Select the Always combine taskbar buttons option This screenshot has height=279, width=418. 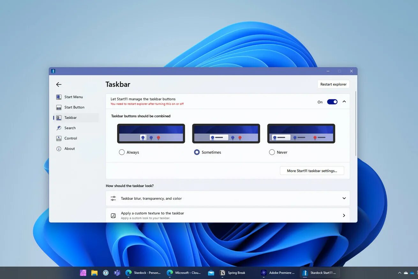coord(122,152)
